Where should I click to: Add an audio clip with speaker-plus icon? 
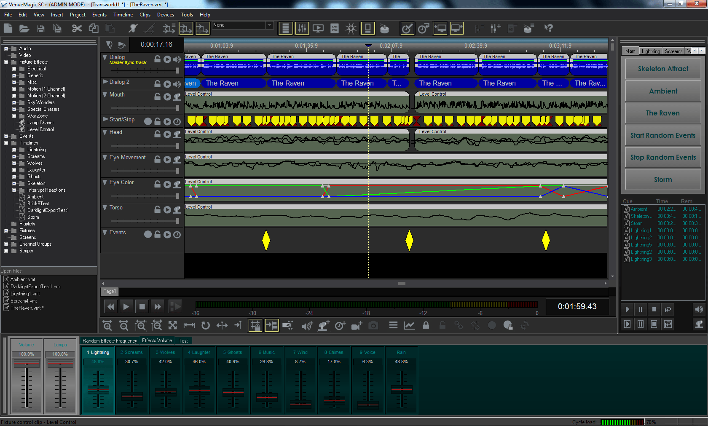tap(307, 325)
